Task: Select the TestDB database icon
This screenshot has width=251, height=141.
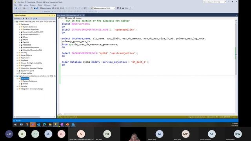Action: [x=22, y=42]
